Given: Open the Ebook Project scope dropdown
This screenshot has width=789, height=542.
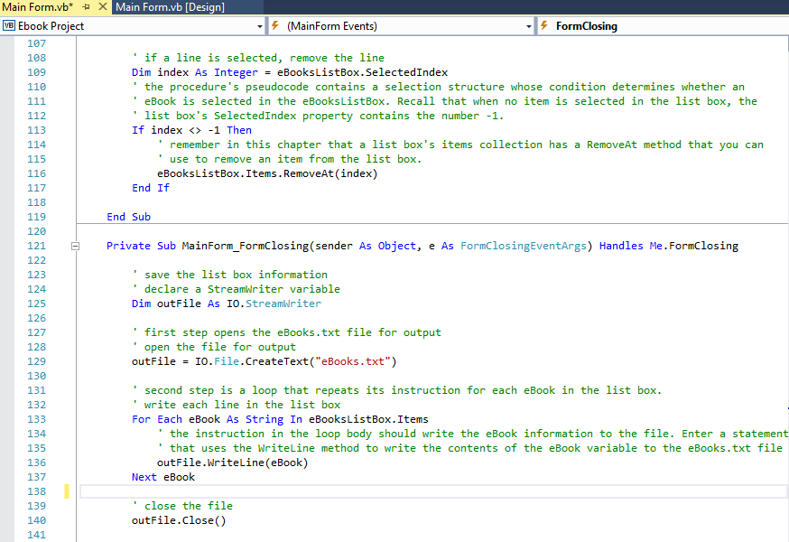Looking at the screenshot, I should tap(261, 26).
